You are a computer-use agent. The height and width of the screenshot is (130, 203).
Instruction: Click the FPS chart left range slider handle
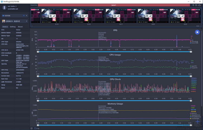(x=38, y=52)
